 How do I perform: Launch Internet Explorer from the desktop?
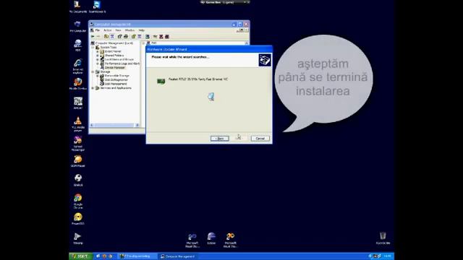[x=78, y=66]
